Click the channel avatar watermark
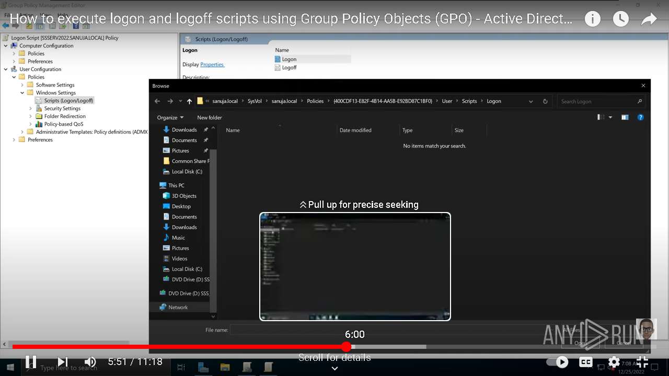This screenshot has height=376, width=669. pyautogui.click(x=646, y=329)
